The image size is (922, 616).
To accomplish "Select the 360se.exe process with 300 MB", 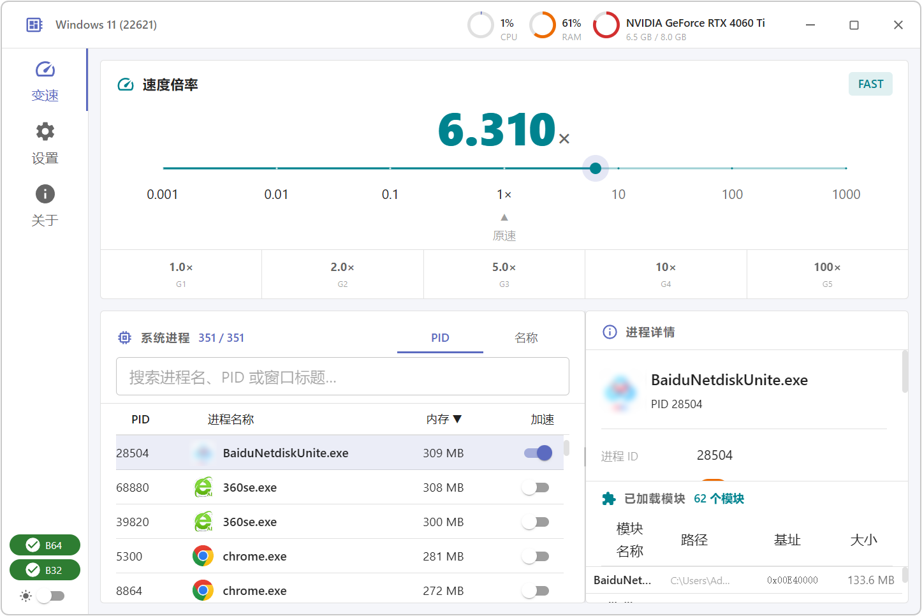I will 340,522.
